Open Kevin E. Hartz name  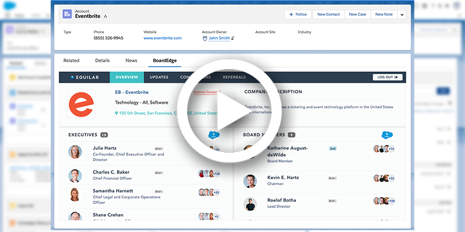click(283, 177)
